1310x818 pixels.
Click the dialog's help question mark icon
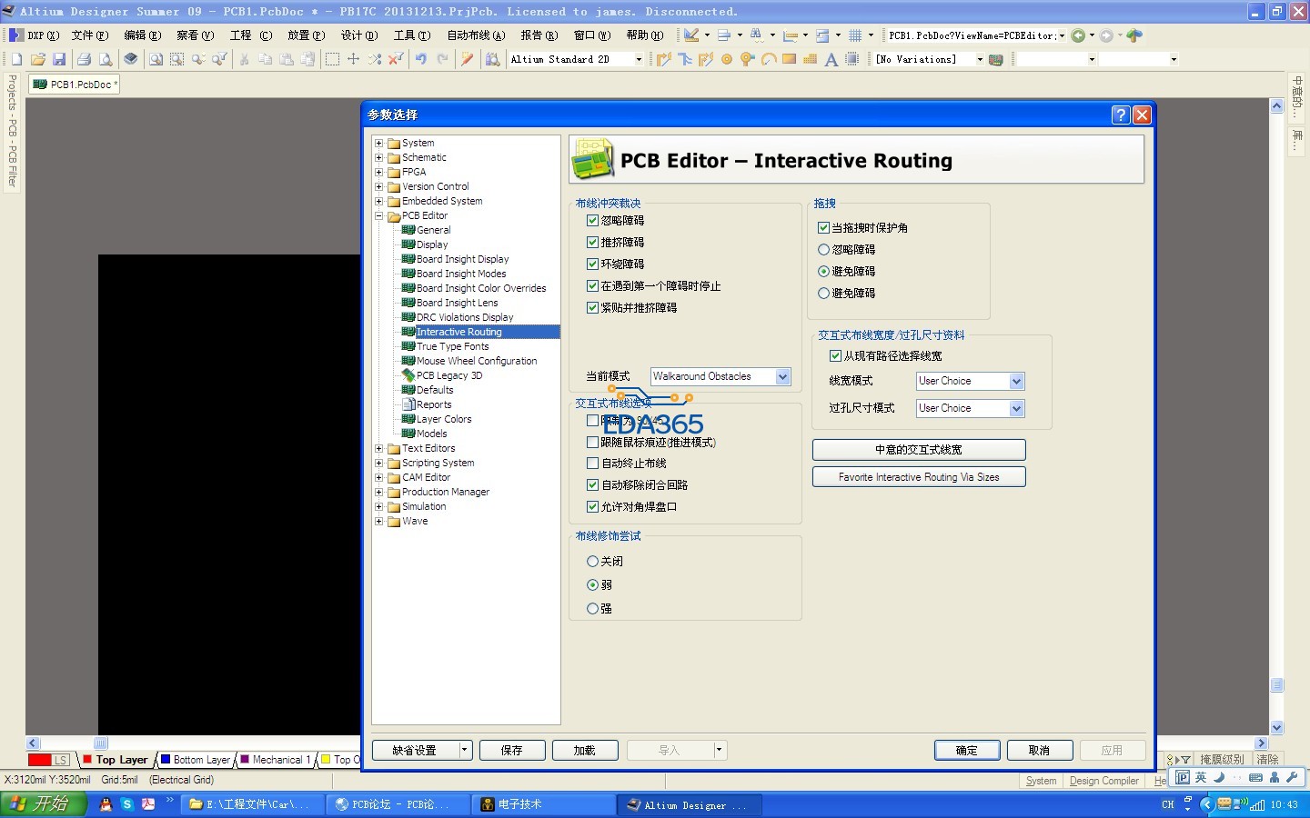1121,115
